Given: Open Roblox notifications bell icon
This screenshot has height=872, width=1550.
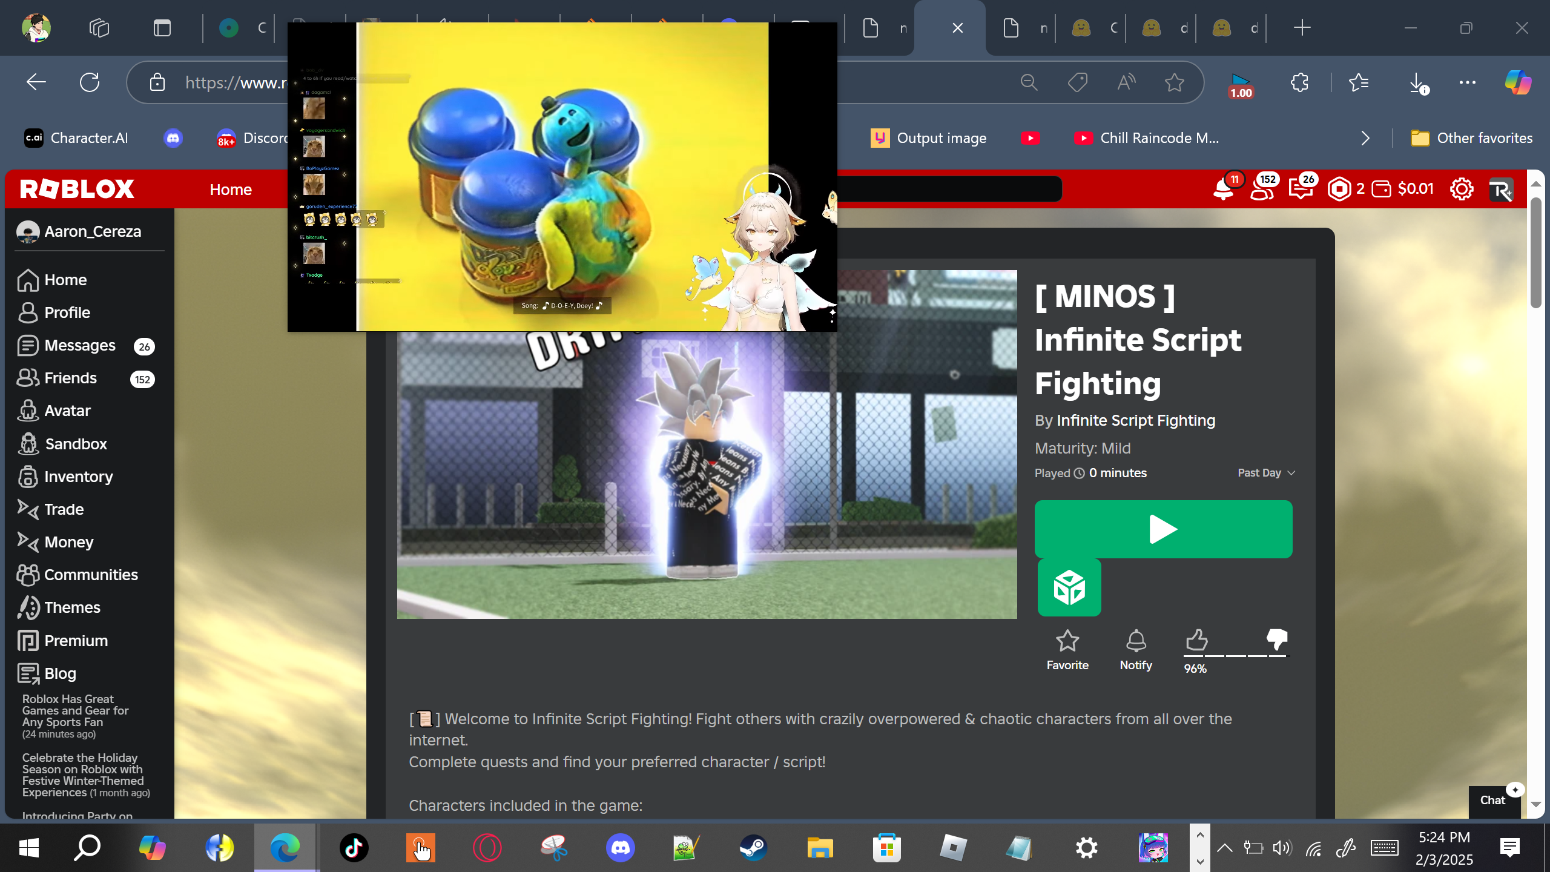Looking at the screenshot, I should (1223, 190).
